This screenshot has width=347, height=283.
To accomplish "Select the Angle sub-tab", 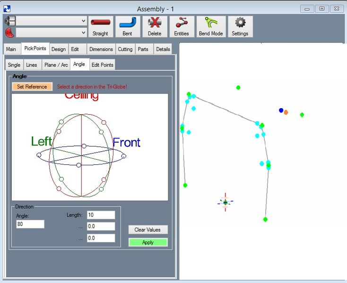I will (79, 64).
